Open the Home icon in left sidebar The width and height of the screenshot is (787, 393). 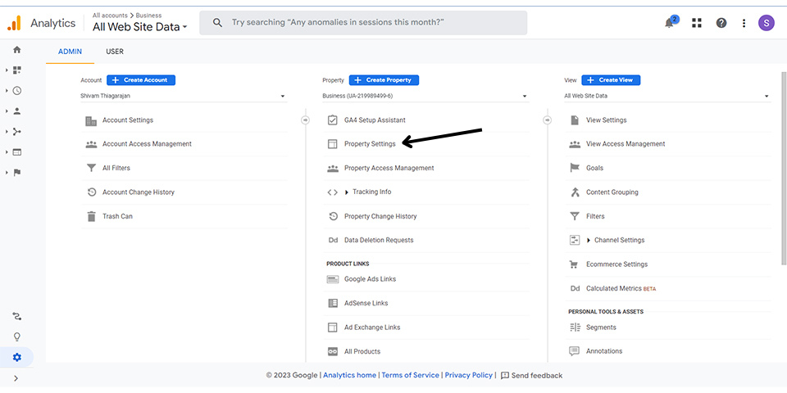[17, 50]
